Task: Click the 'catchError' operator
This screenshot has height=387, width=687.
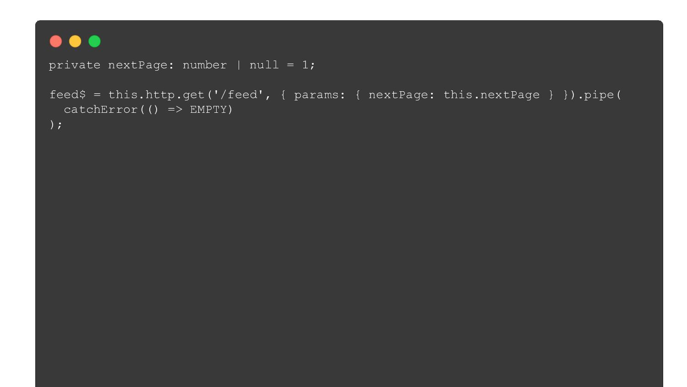Action: tap(101, 110)
